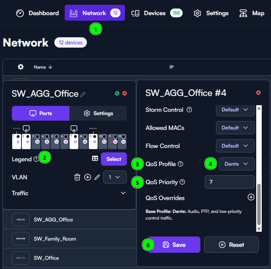Viewport: 271px width, 269px height.
Task: Click the QoS Priority input field
Action: [229, 182]
